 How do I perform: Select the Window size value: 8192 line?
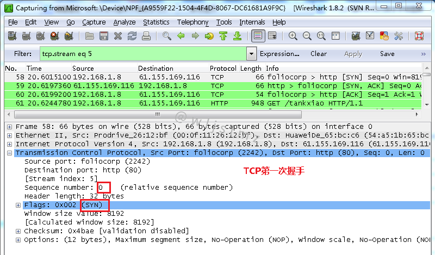click(74, 214)
